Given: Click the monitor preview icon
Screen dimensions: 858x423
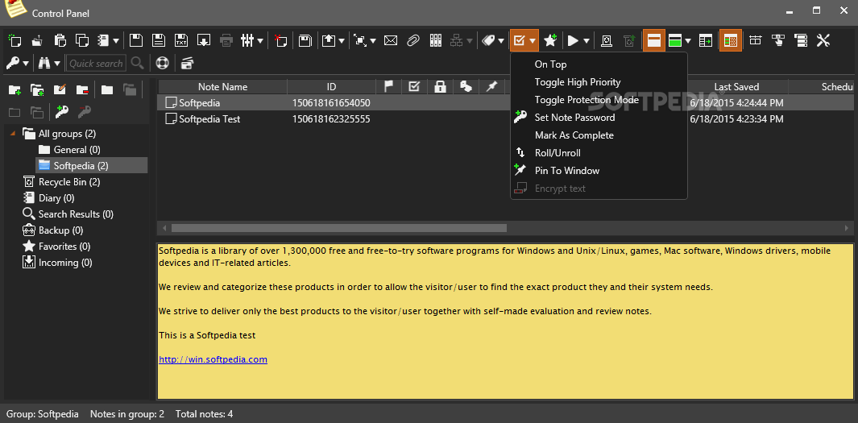Looking at the screenshot, I should point(607,40).
